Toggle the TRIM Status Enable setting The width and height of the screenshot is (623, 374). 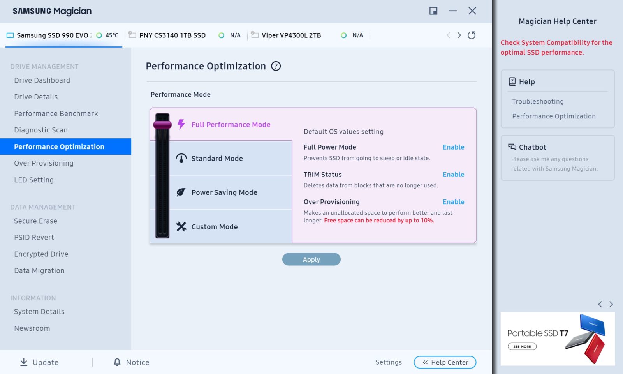coord(453,175)
